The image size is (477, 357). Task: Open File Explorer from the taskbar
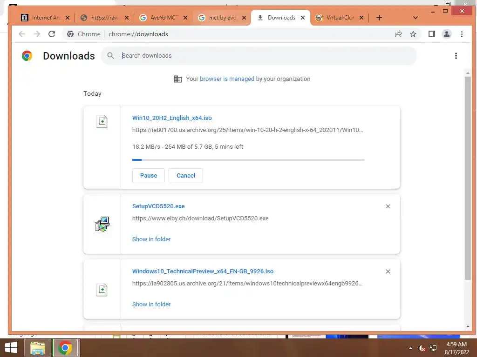pos(37,348)
